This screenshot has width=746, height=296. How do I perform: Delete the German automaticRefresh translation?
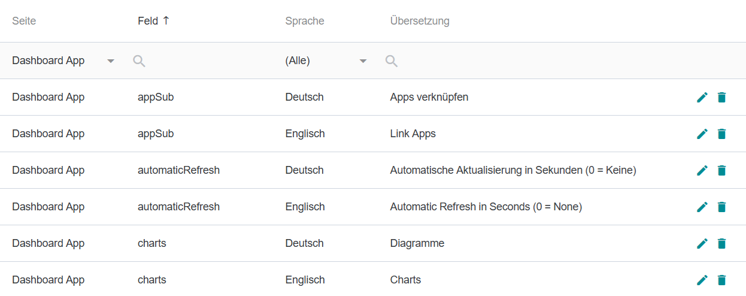click(x=721, y=170)
